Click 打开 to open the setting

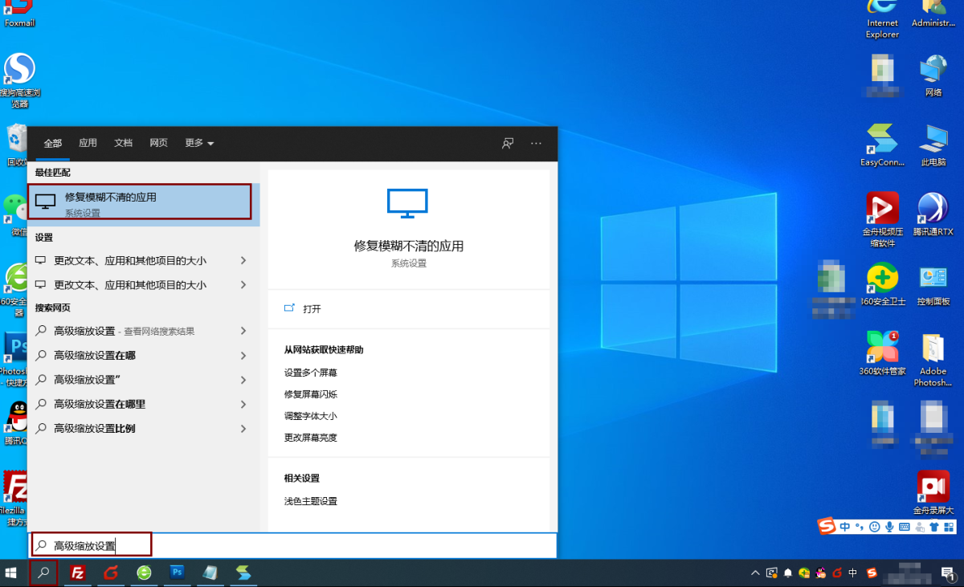point(312,308)
